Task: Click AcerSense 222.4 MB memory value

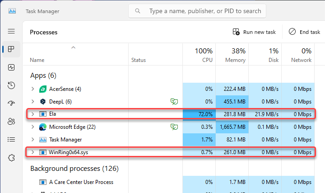Action: click(x=234, y=89)
